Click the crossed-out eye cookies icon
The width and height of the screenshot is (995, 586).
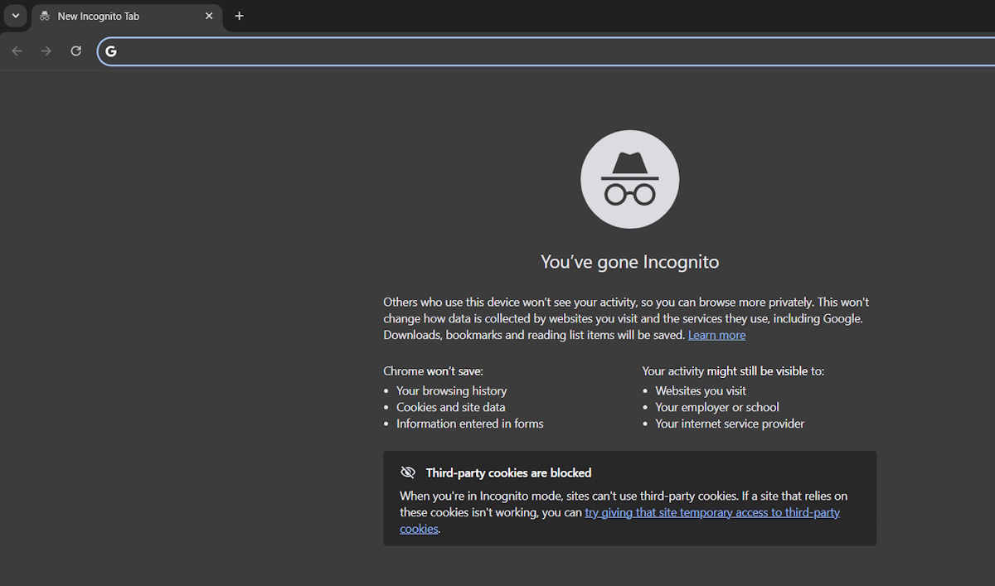[408, 472]
